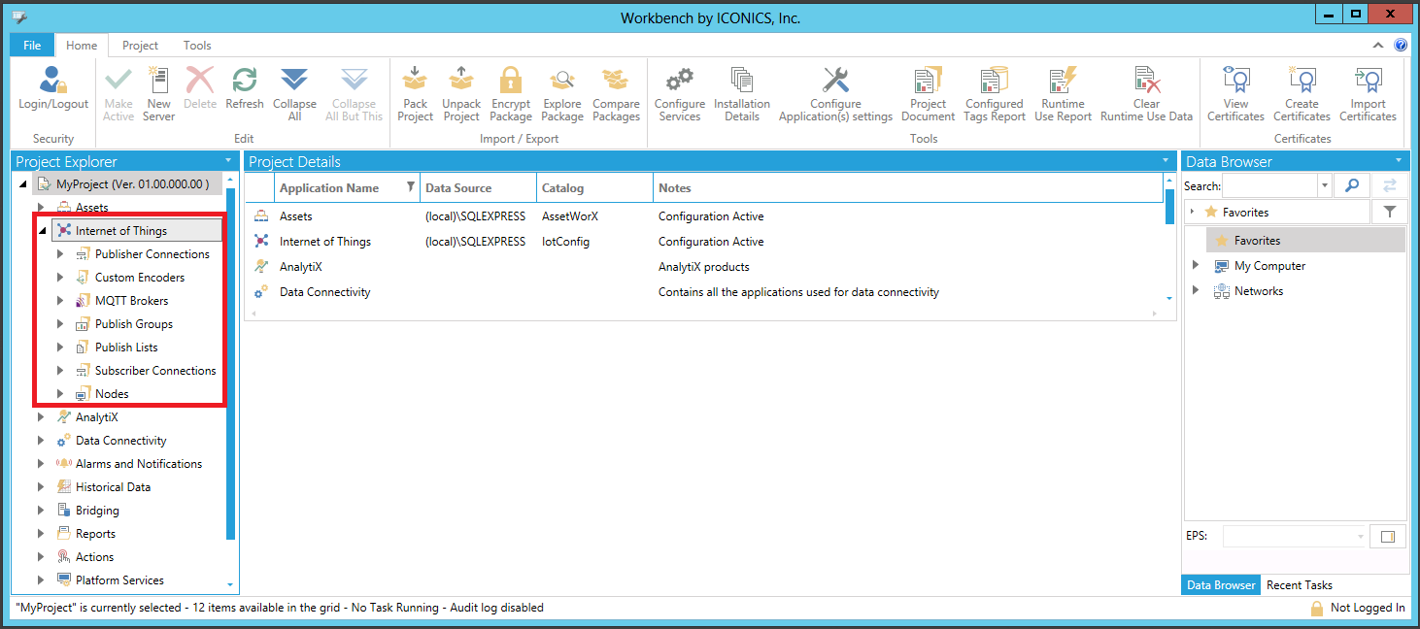
Task: Click the Application Name column filter icon
Action: (410, 187)
